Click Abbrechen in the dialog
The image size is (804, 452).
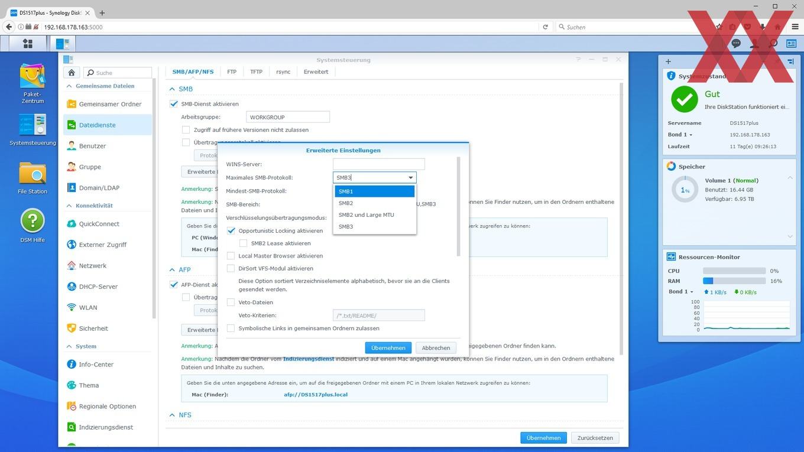[436, 348]
